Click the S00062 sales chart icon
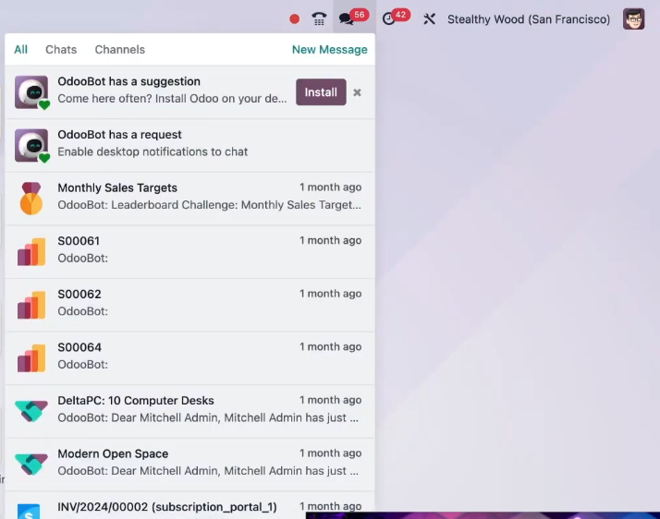The width and height of the screenshot is (660, 519). [x=31, y=305]
